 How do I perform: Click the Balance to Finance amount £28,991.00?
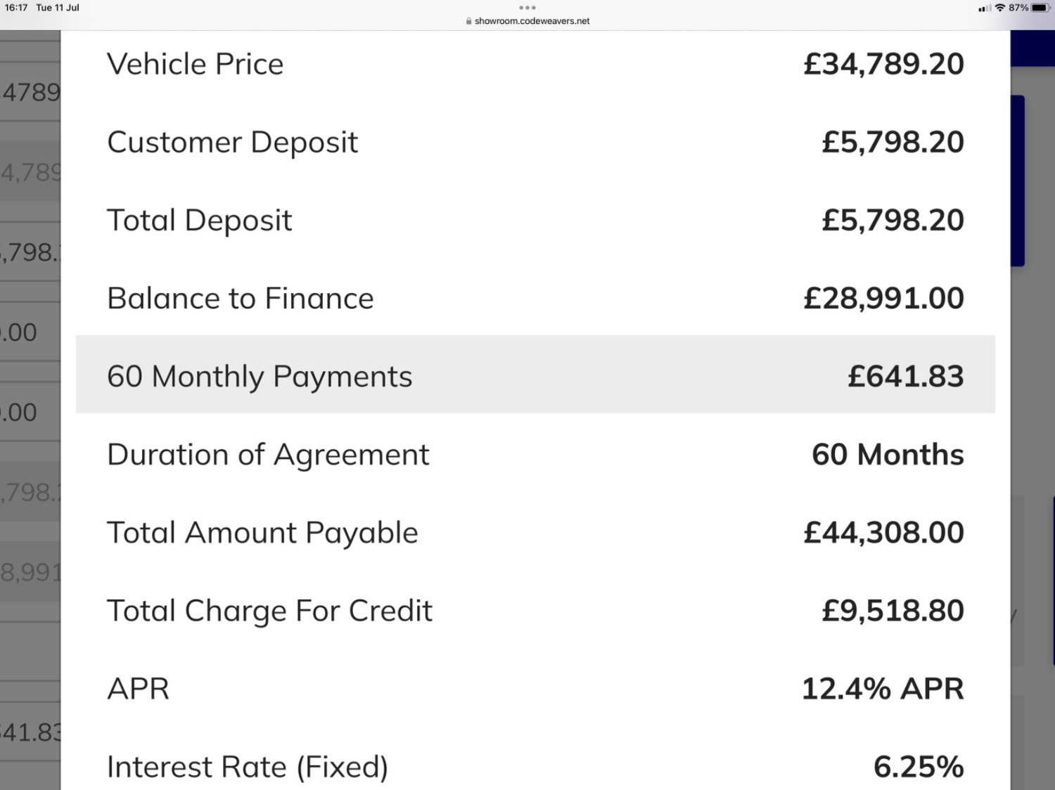click(884, 298)
